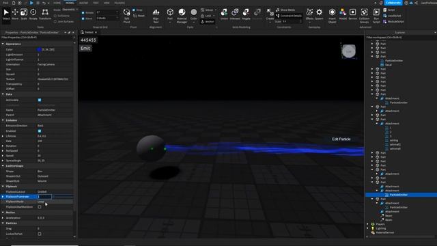Screen dimensions: 437x246
Task: Click the pivot Reset button
Action: [x=139, y=16]
